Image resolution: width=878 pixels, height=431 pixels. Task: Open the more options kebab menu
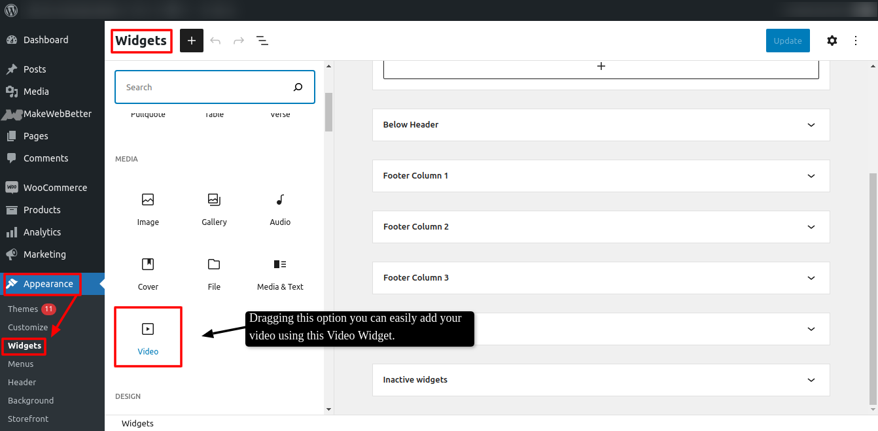[856, 40]
